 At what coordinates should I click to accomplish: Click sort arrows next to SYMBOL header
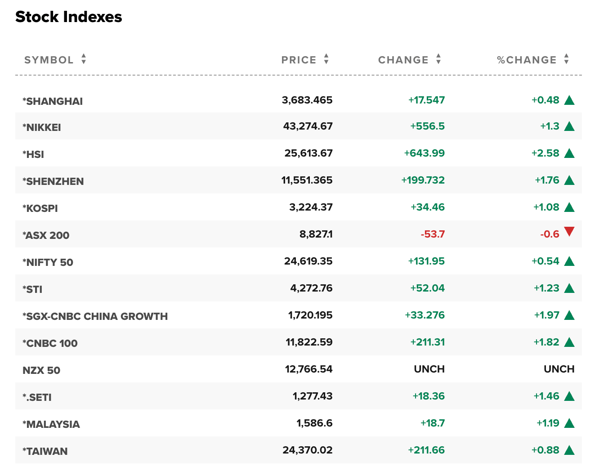(84, 59)
